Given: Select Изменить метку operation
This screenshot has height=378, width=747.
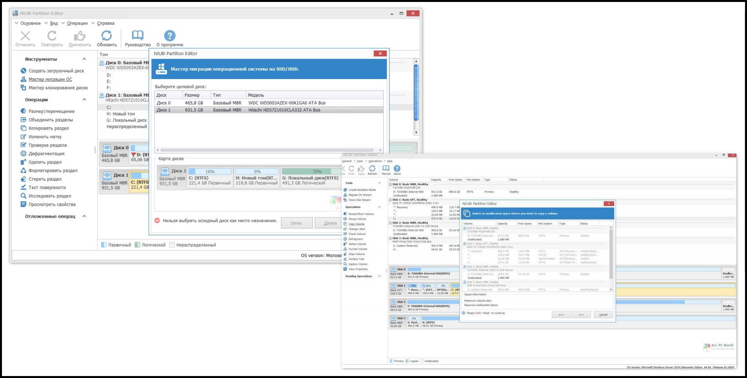Looking at the screenshot, I should click(x=45, y=137).
